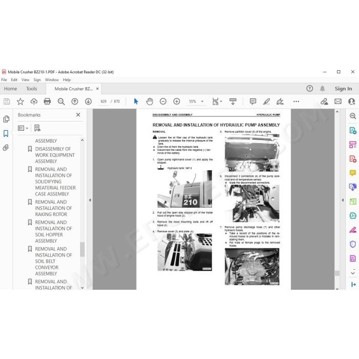Screen dimensions: 359x359
Task: Open bookmark Soil Belt Conveyor Assembly
Action: pyautogui.click(x=53, y=261)
